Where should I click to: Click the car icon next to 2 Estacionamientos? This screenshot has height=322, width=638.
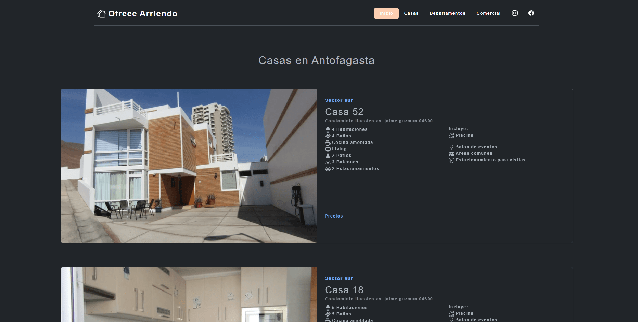pyautogui.click(x=328, y=169)
